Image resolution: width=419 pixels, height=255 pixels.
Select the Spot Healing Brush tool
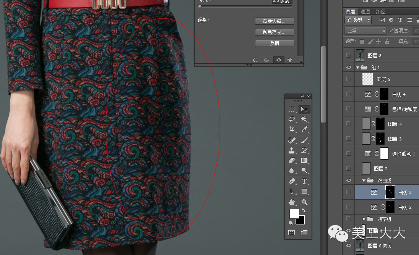[x=292, y=140]
